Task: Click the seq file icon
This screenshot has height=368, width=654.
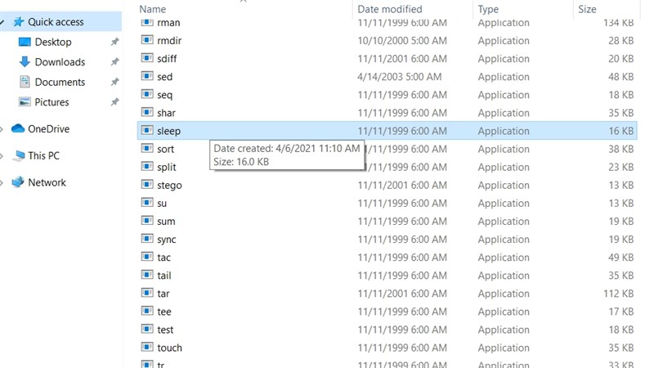Action: 147,94
